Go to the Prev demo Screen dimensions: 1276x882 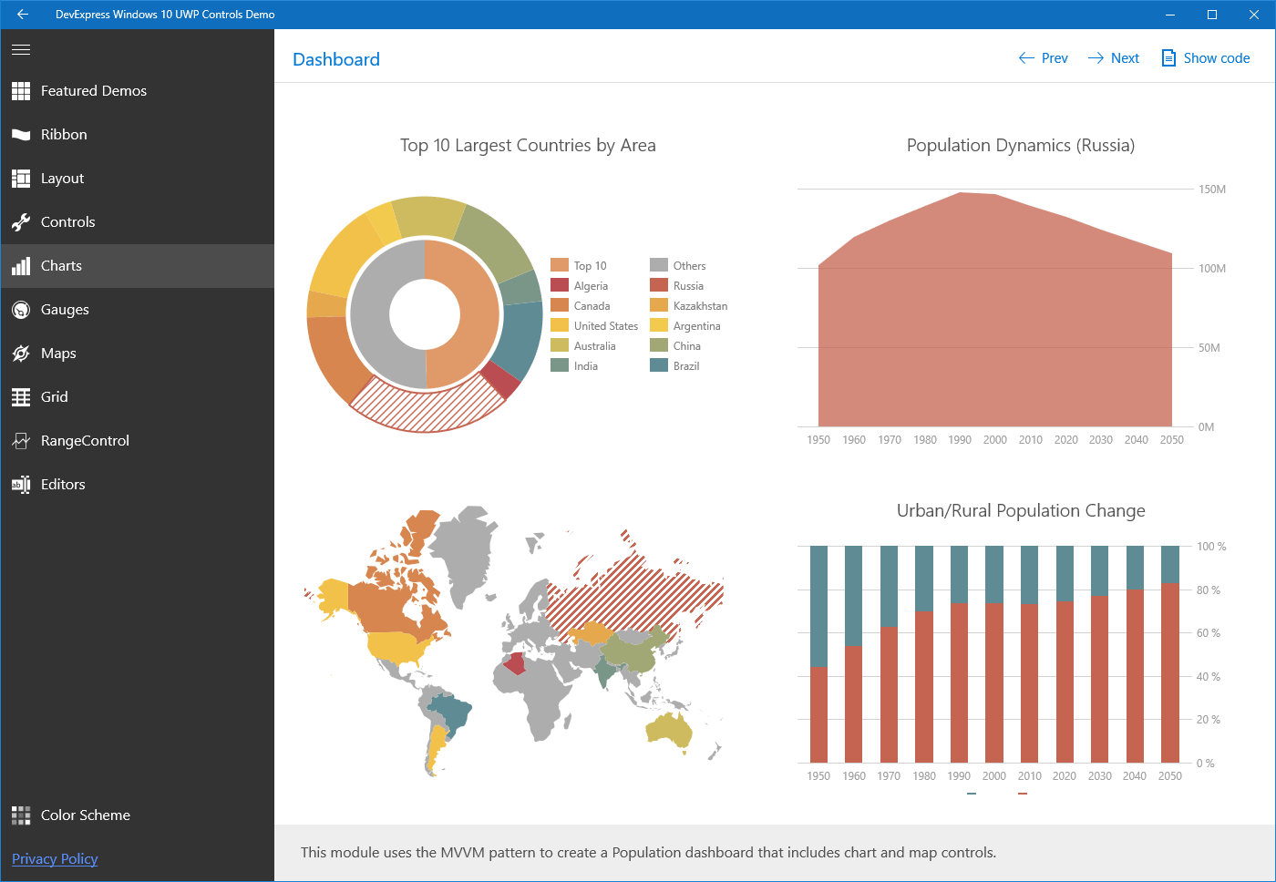click(x=1043, y=58)
